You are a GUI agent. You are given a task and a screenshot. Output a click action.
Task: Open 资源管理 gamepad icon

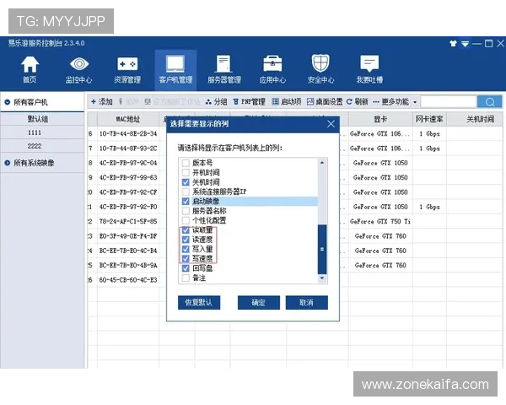(x=127, y=69)
